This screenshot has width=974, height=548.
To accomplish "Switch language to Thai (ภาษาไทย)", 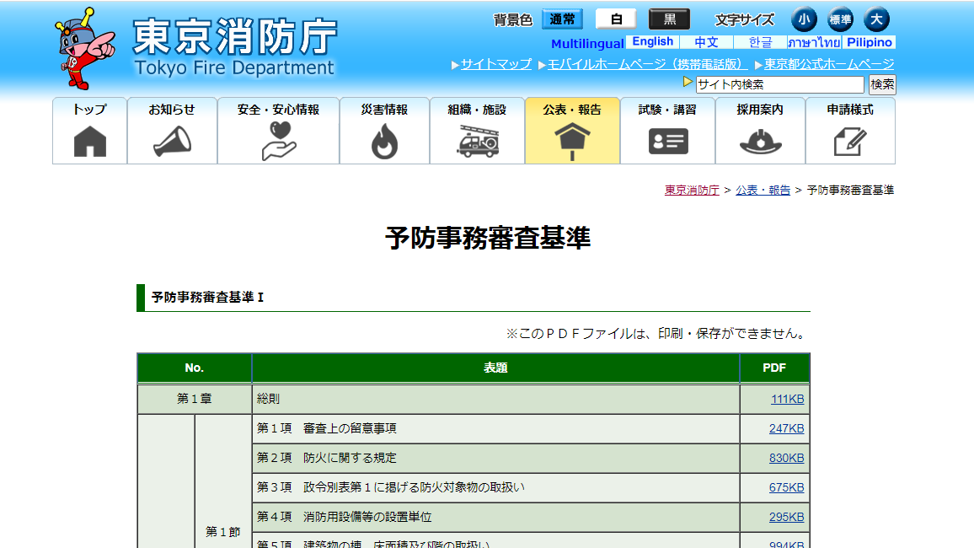I will click(815, 42).
